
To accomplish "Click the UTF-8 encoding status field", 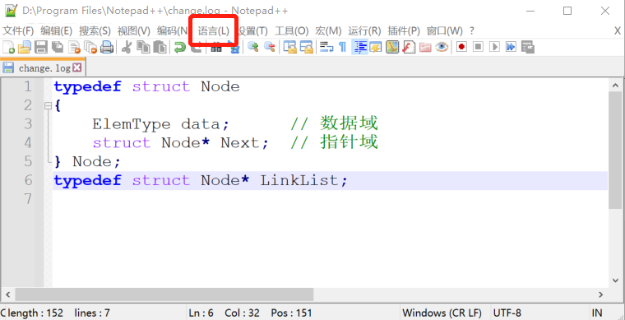I will 507,313.
